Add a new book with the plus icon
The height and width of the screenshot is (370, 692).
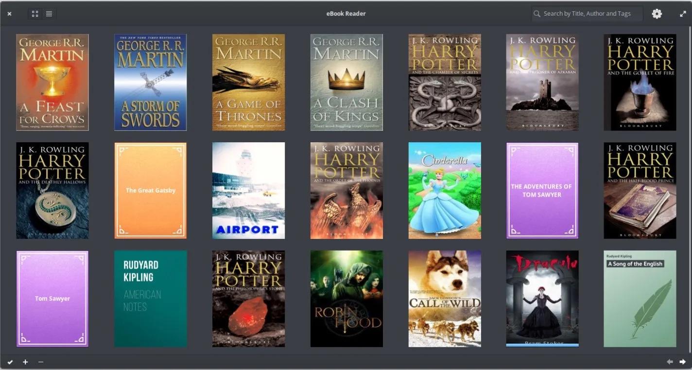[25, 362]
